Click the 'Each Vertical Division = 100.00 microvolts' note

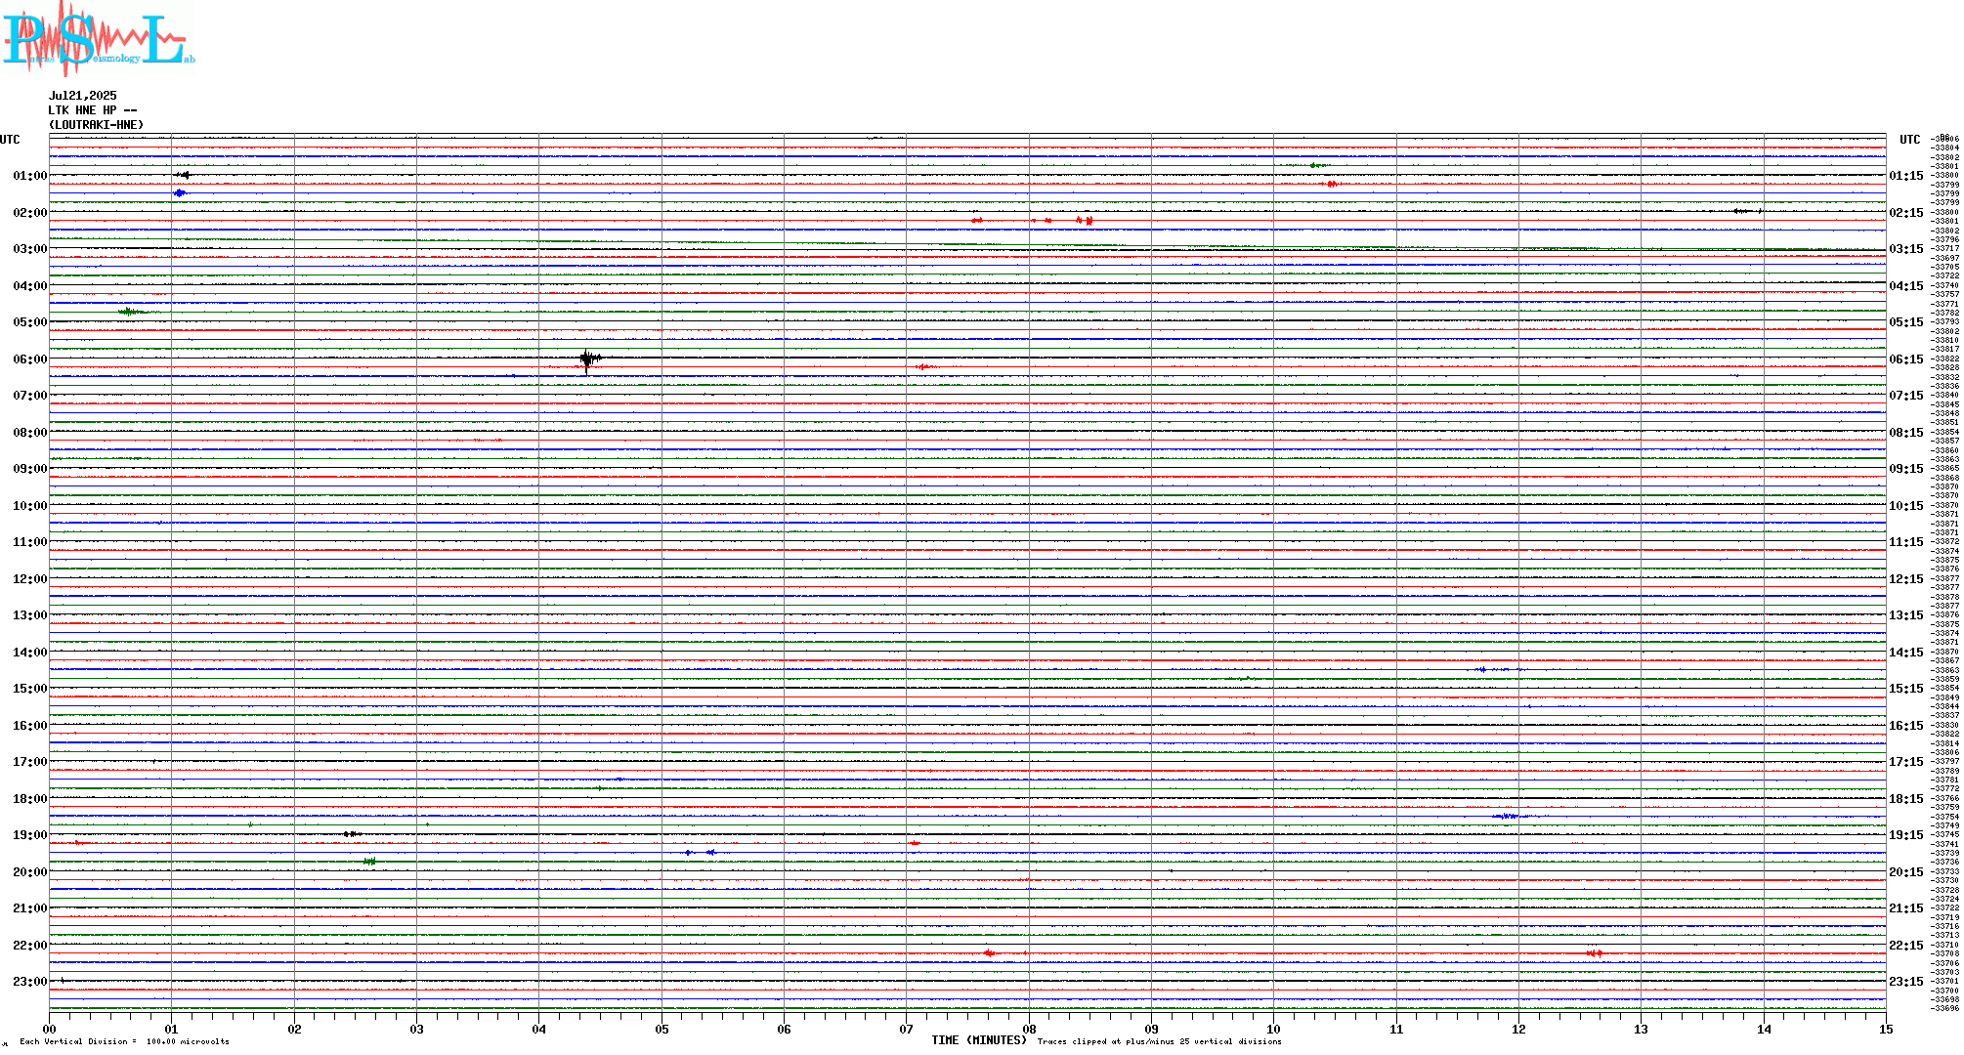[124, 1041]
